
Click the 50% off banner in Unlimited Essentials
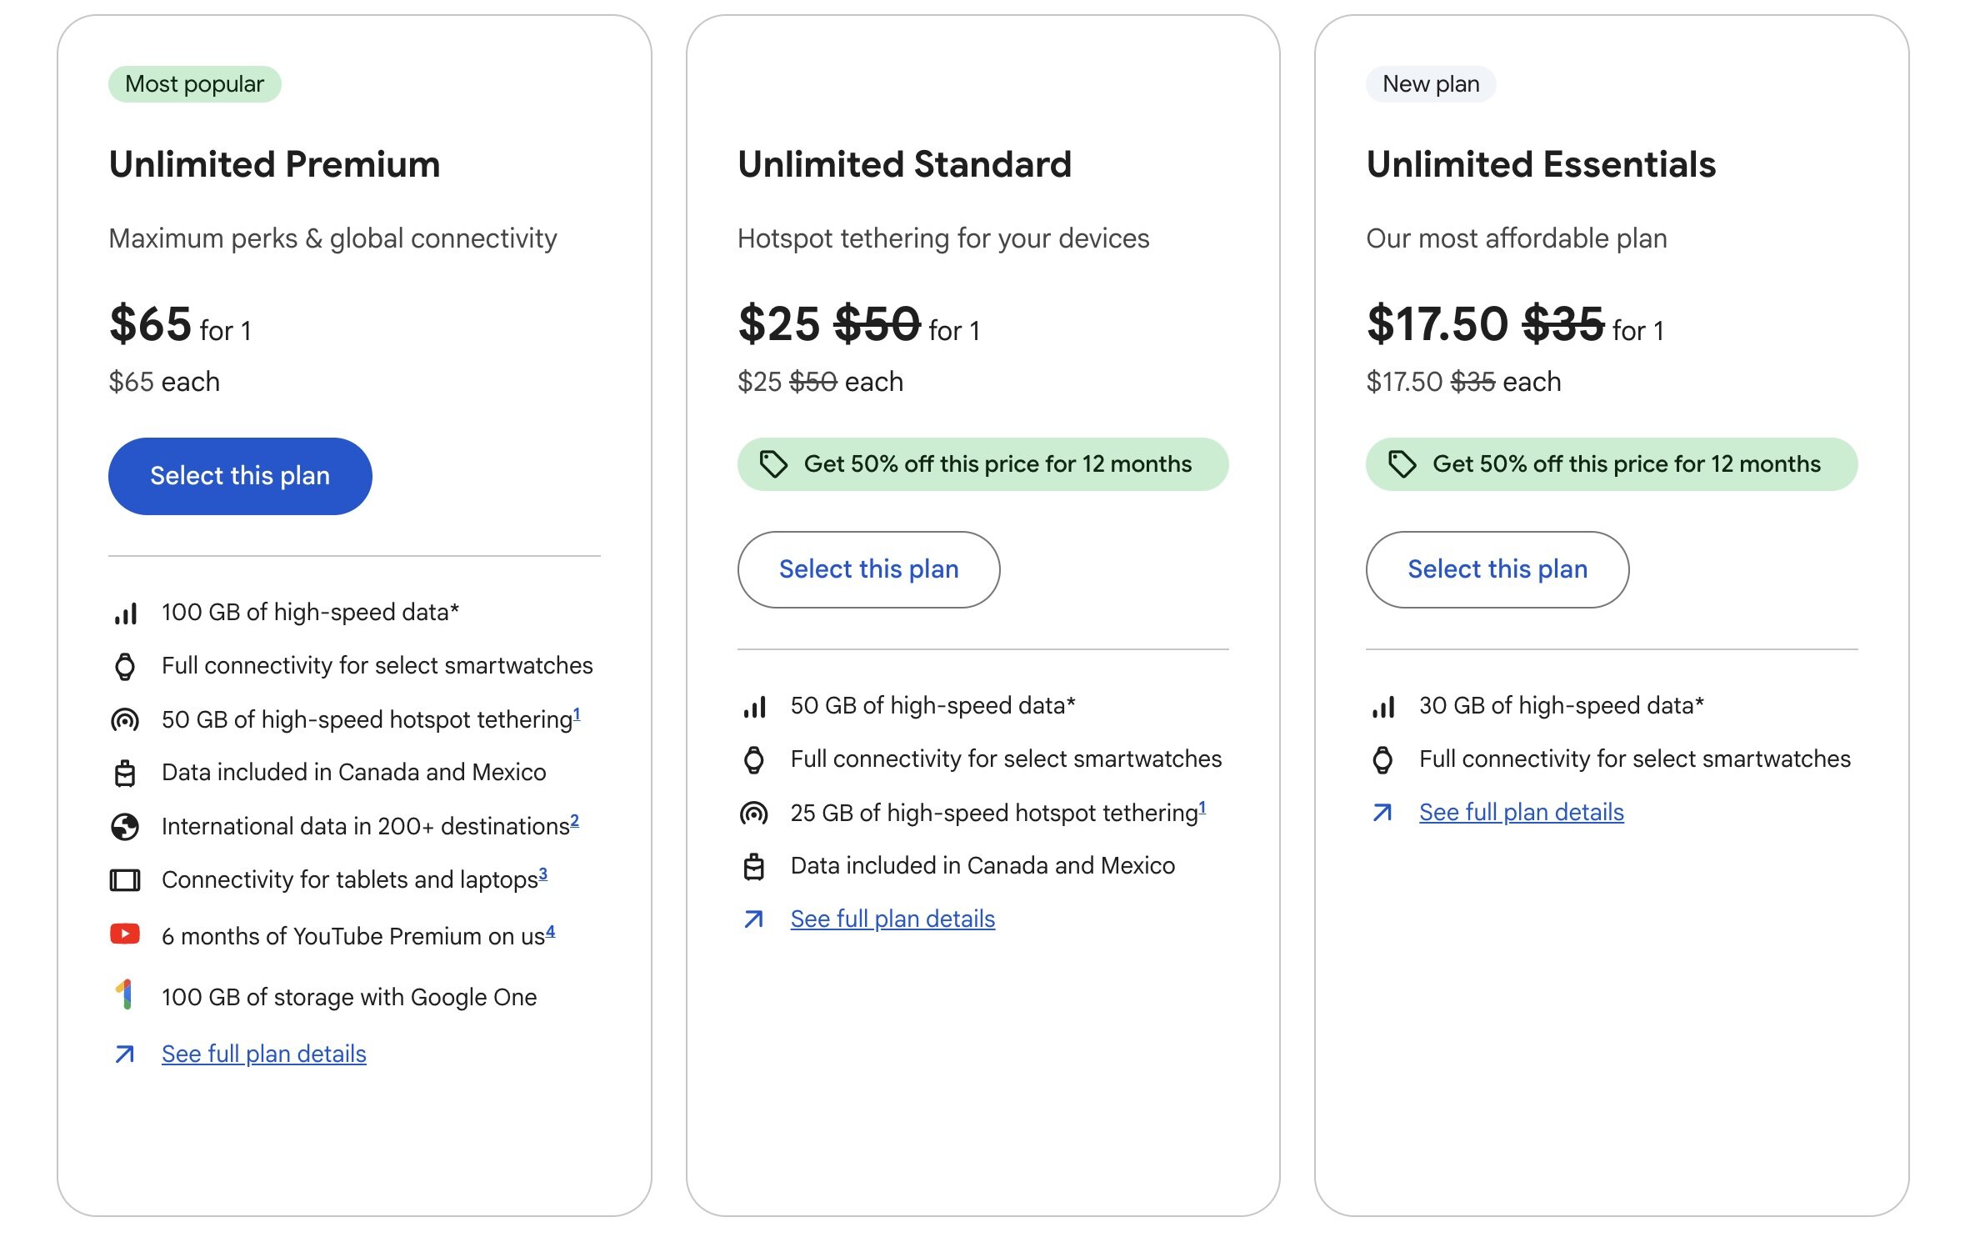pyautogui.click(x=1611, y=464)
